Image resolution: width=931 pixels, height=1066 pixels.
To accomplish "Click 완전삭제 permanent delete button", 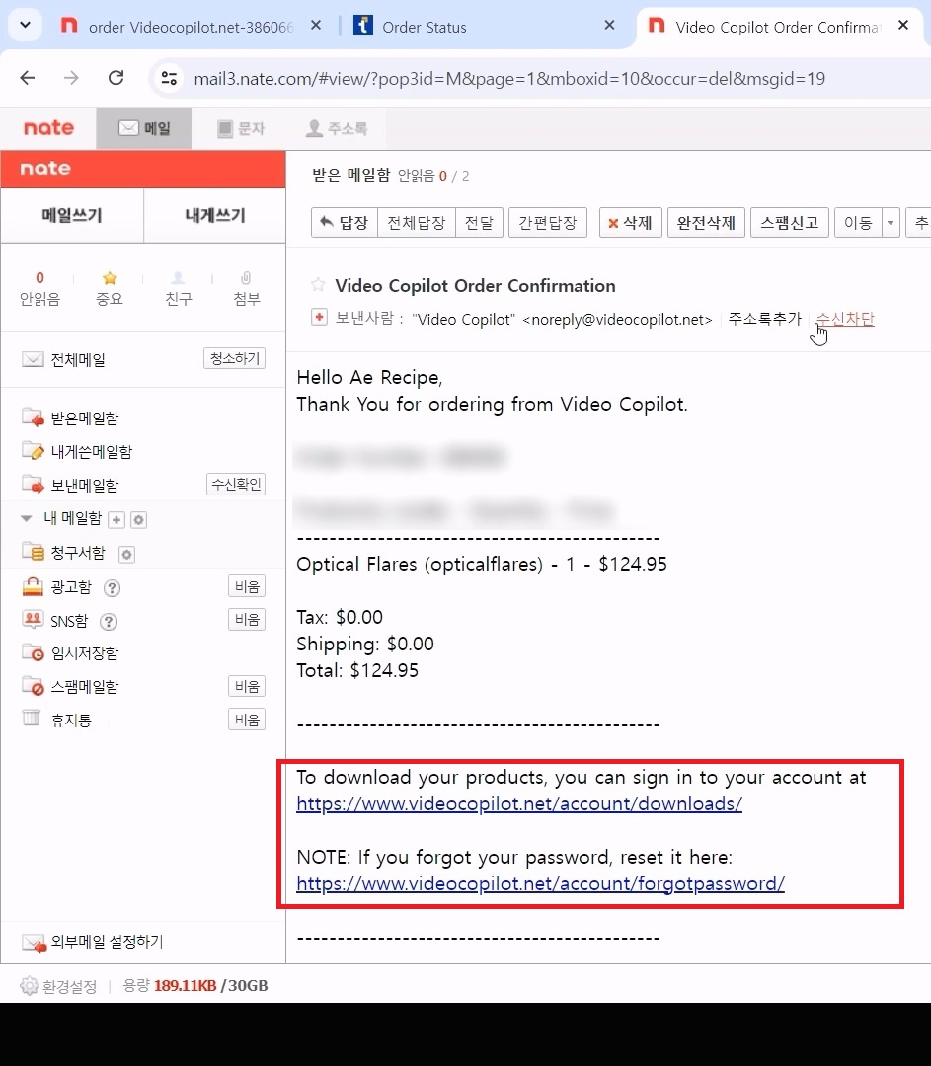I will tap(706, 222).
